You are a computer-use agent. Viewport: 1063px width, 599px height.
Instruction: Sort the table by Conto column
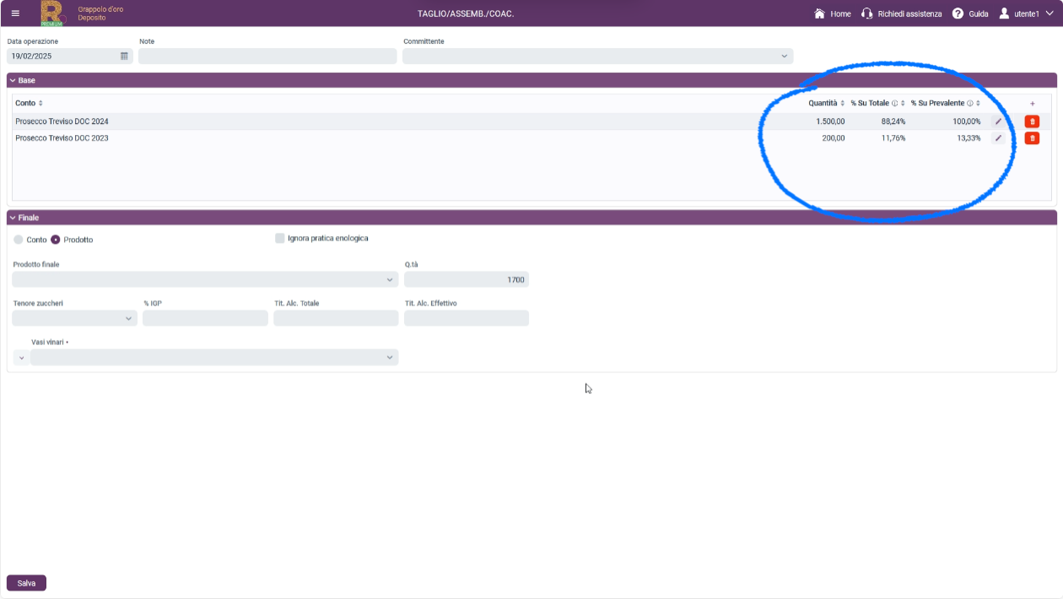coord(40,103)
